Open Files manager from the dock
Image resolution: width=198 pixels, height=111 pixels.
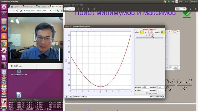(x=4, y=21)
